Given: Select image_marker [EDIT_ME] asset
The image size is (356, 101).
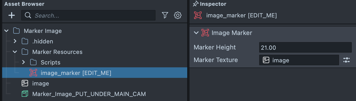Looking at the screenshot, I should [x=95, y=73].
